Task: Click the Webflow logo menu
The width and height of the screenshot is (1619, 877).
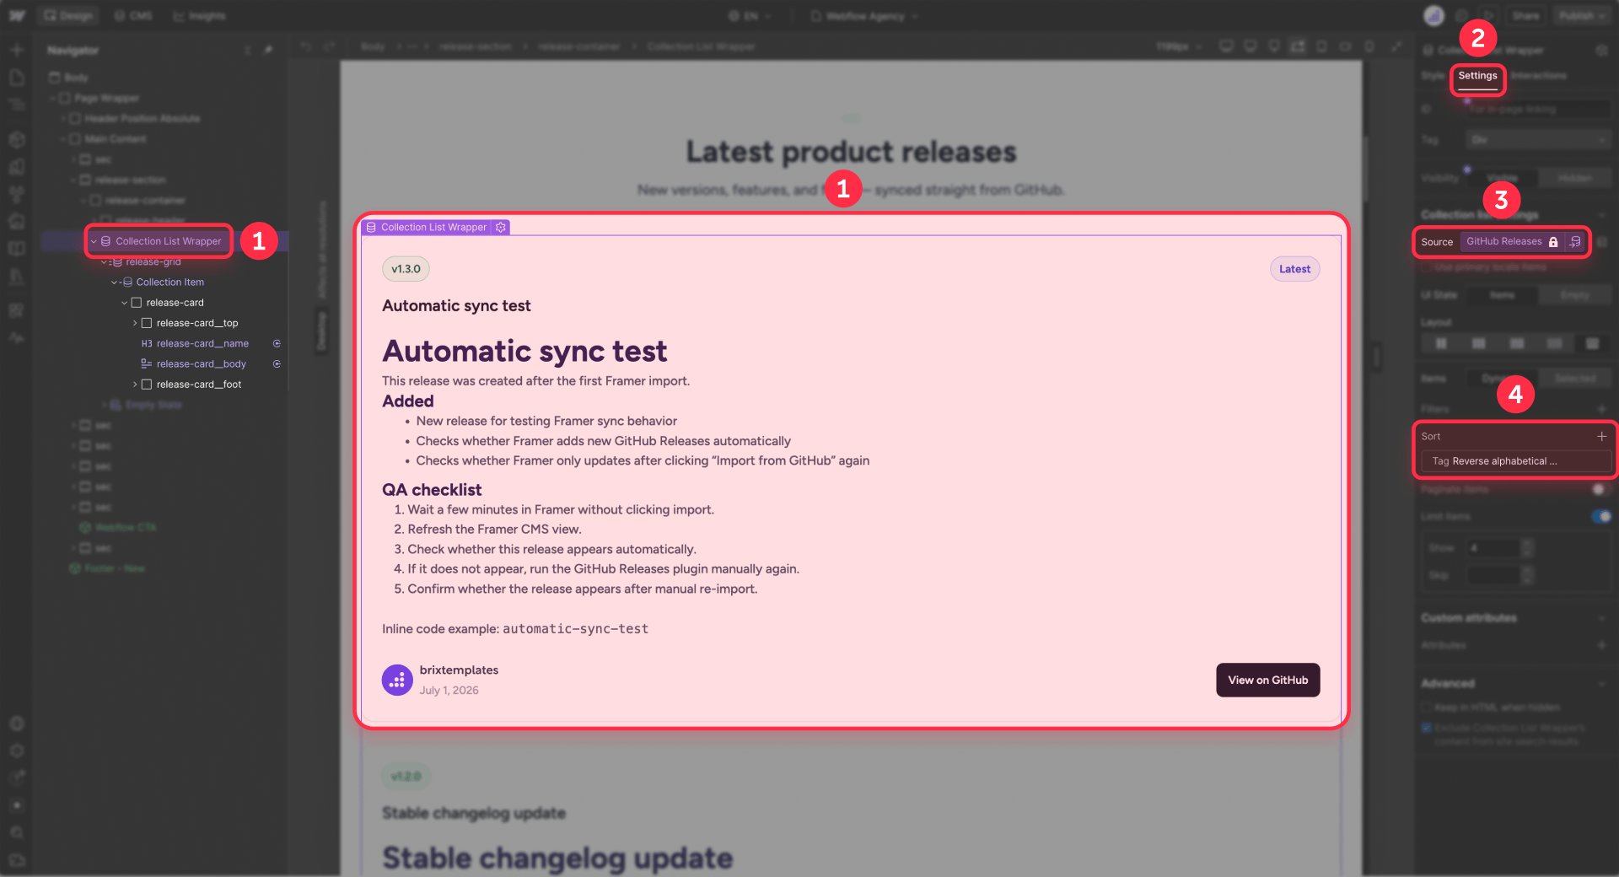Action: tap(17, 16)
